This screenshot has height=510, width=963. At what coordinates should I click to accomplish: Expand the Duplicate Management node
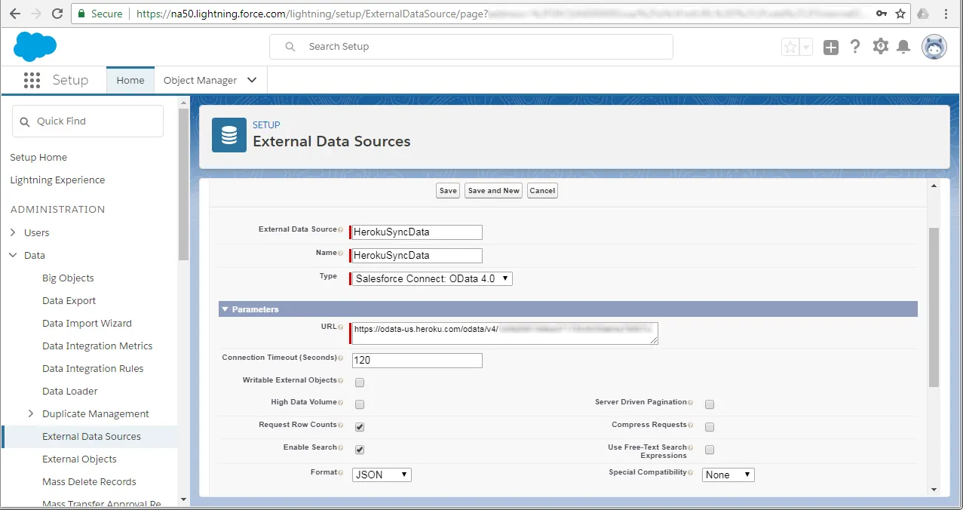pyautogui.click(x=31, y=413)
